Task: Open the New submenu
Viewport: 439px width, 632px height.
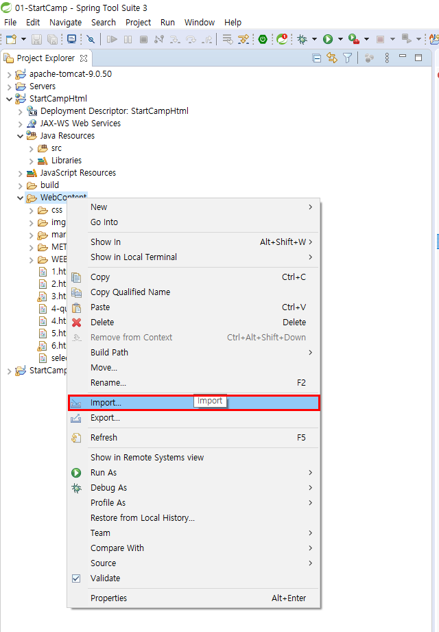Action: 194,207
